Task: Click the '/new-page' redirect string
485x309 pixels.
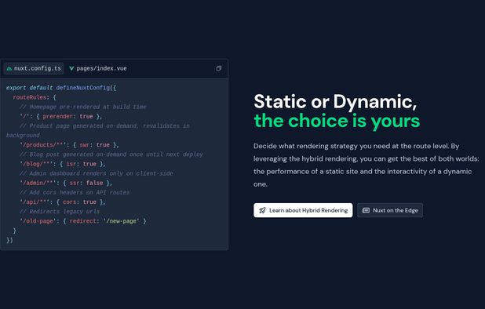Action: (x=121, y=221)
